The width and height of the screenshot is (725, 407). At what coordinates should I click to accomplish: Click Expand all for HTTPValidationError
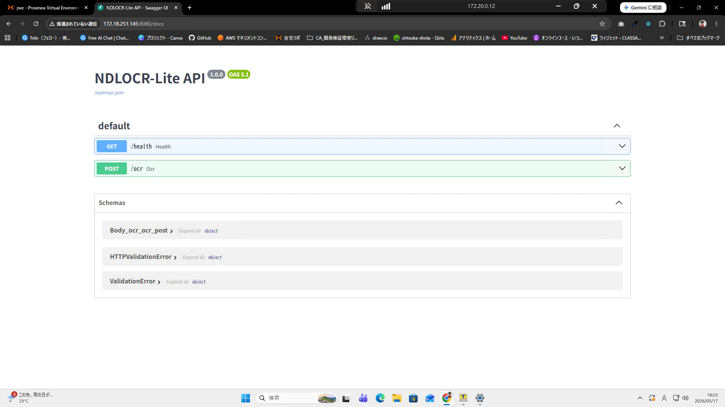coord(193,257)
